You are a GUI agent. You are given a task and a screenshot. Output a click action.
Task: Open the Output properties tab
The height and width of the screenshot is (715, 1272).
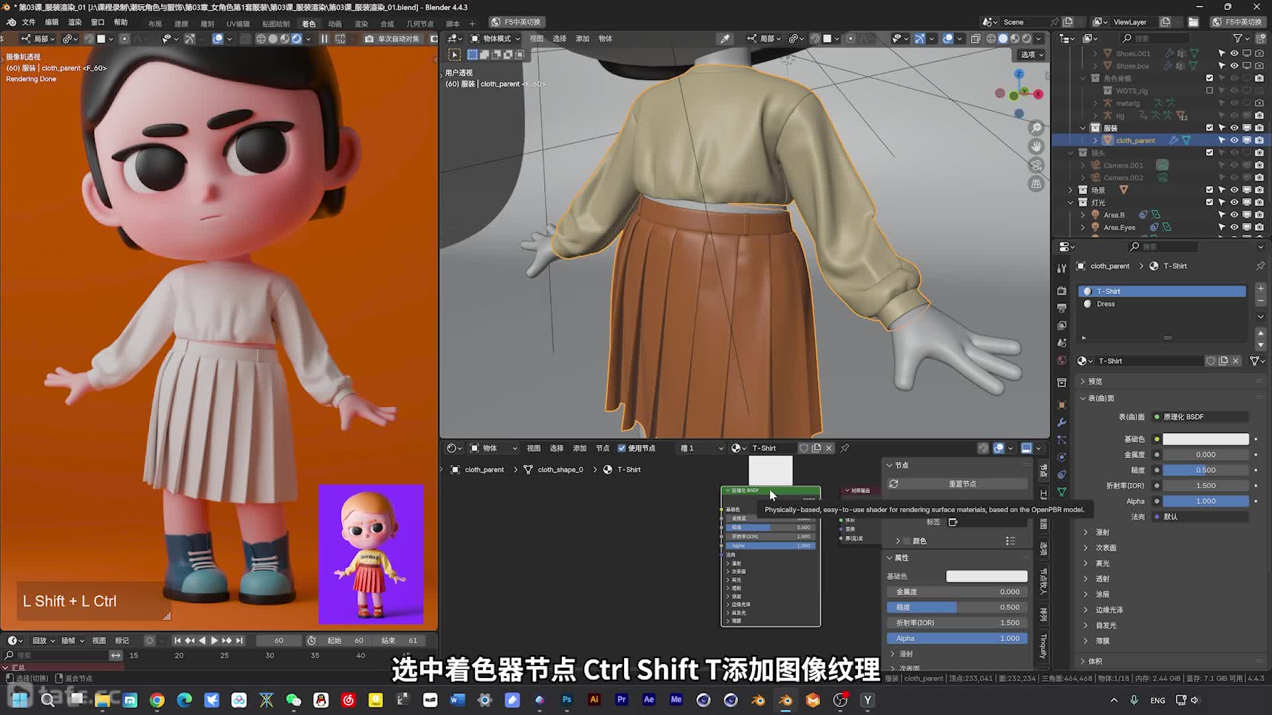pyautogui.click(x=1062, y=308)
